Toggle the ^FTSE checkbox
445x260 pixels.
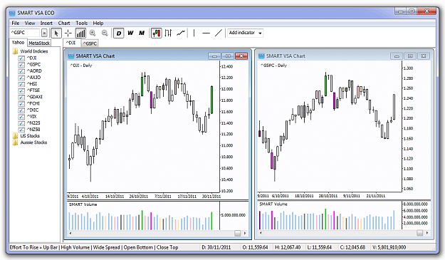tap(21, 90)
